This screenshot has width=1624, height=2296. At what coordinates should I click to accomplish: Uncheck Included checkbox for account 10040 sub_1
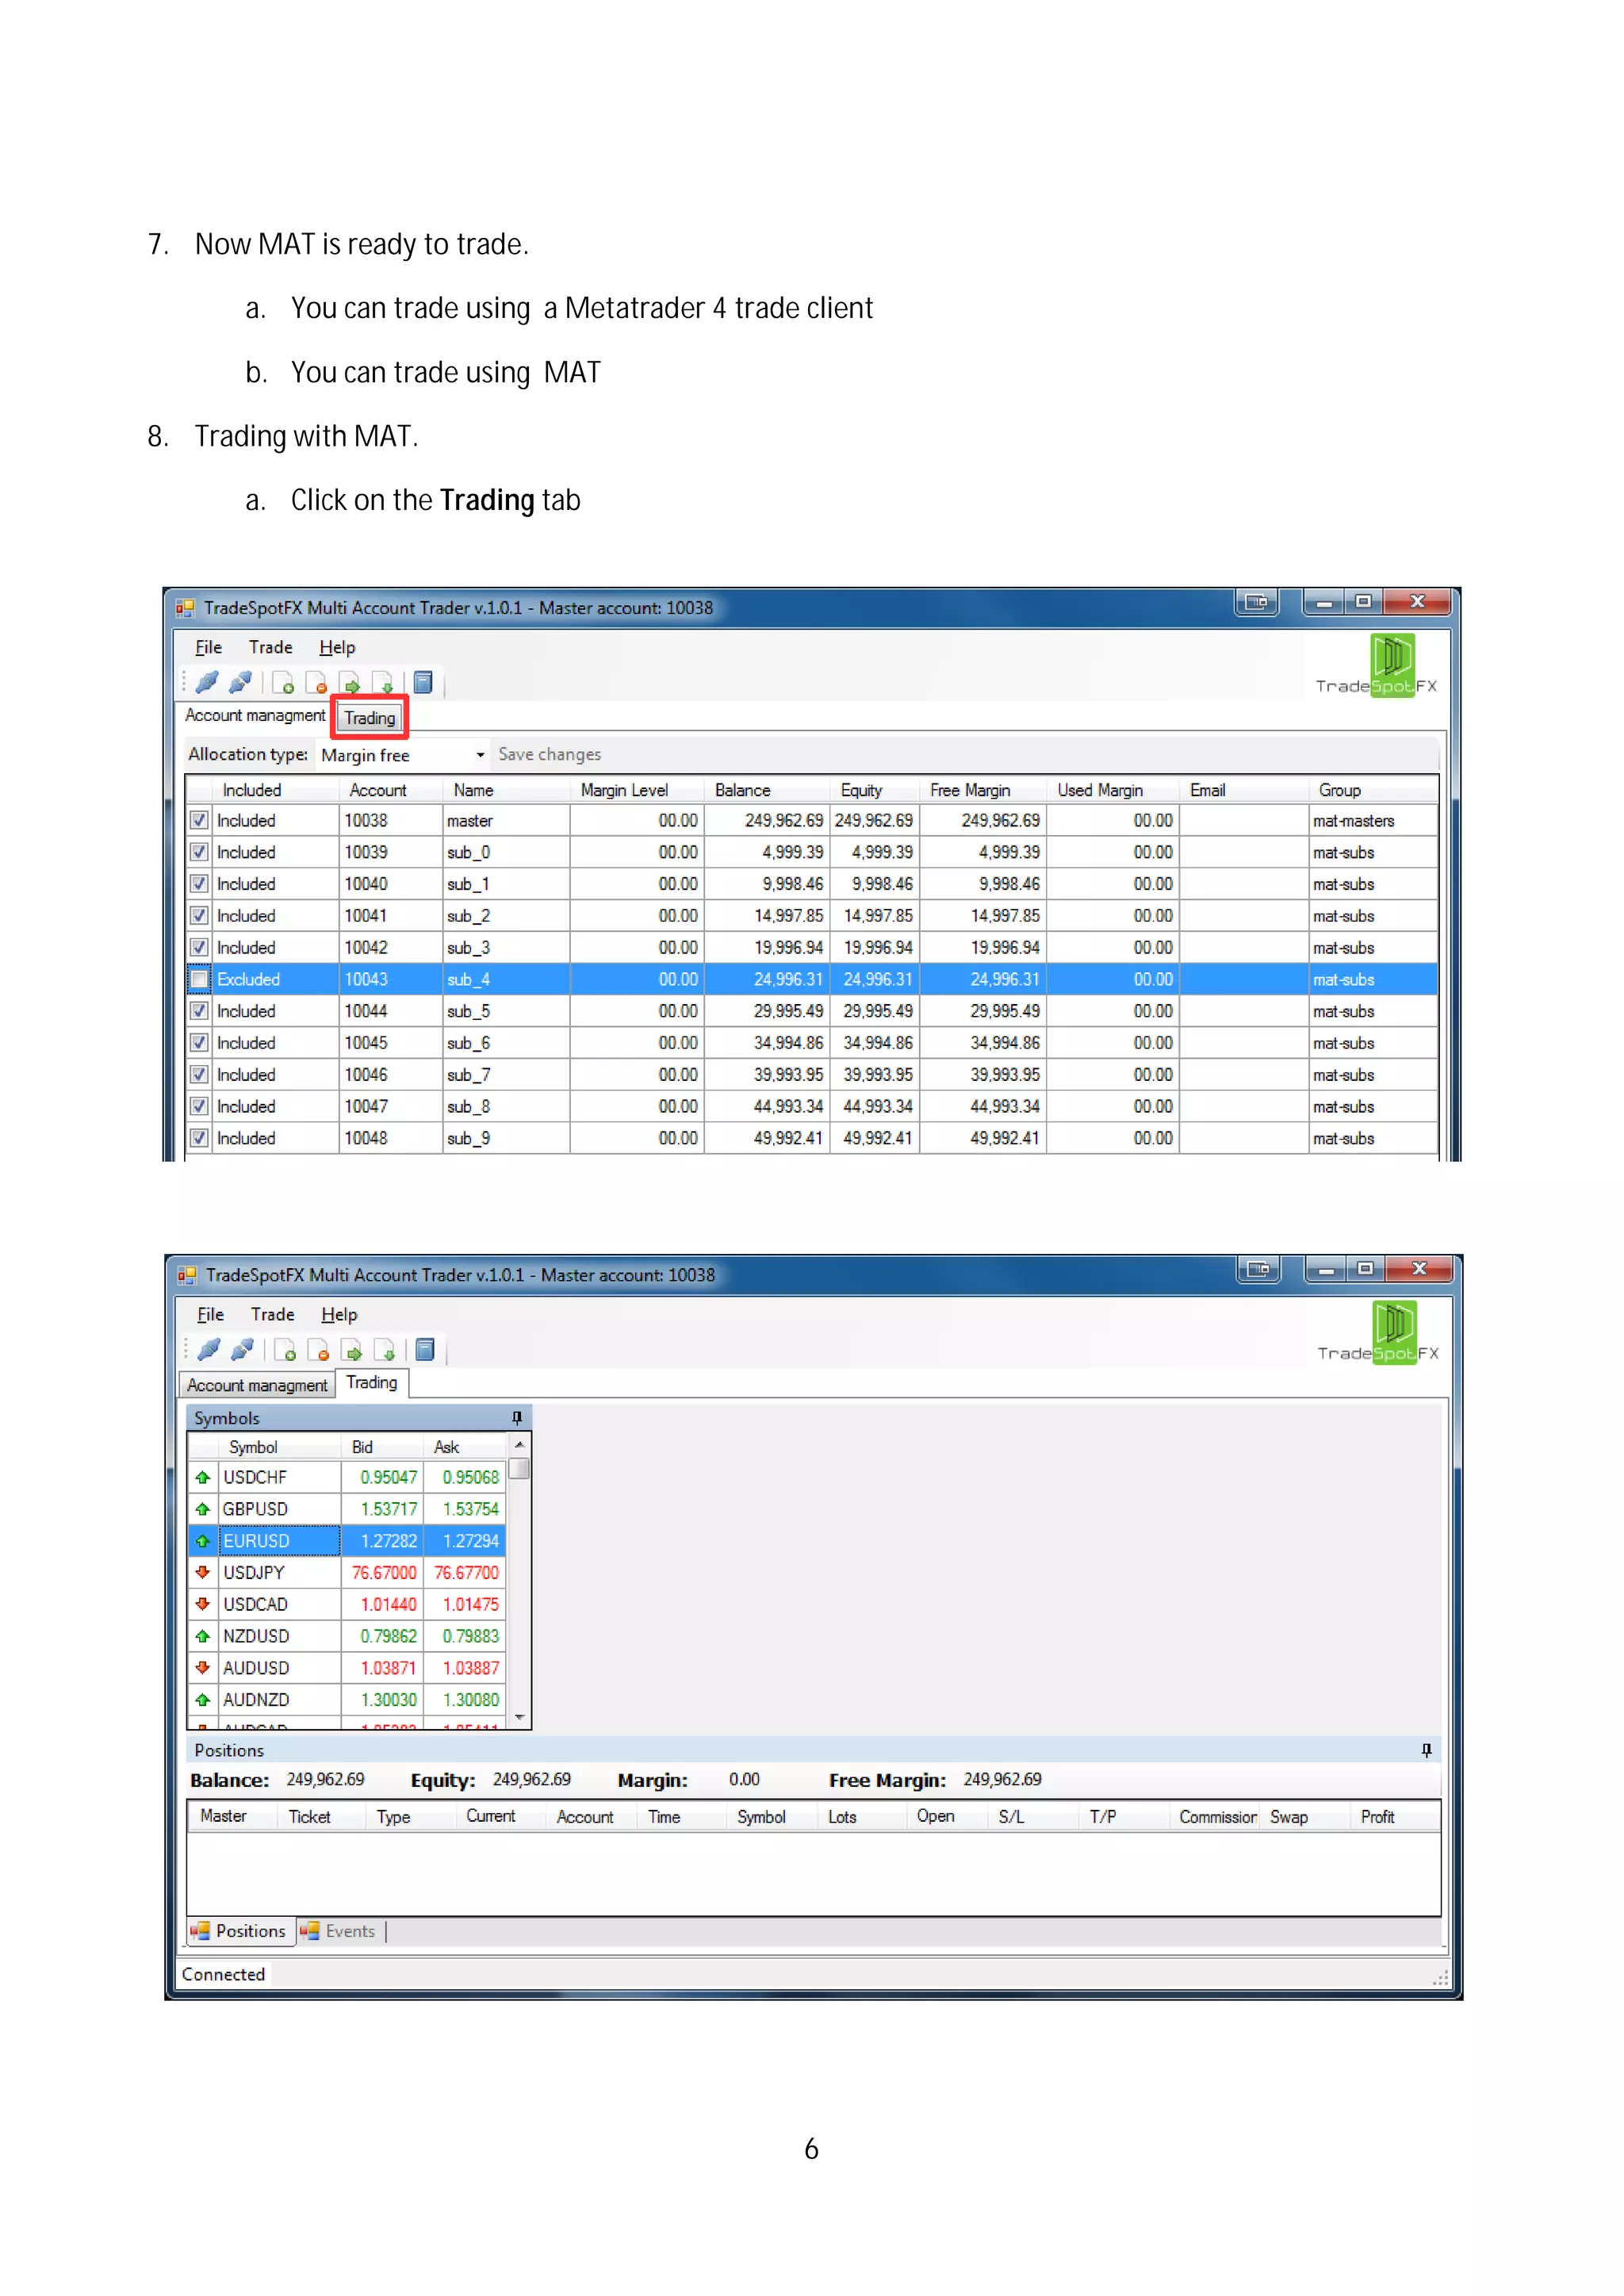tap(200, 884)
